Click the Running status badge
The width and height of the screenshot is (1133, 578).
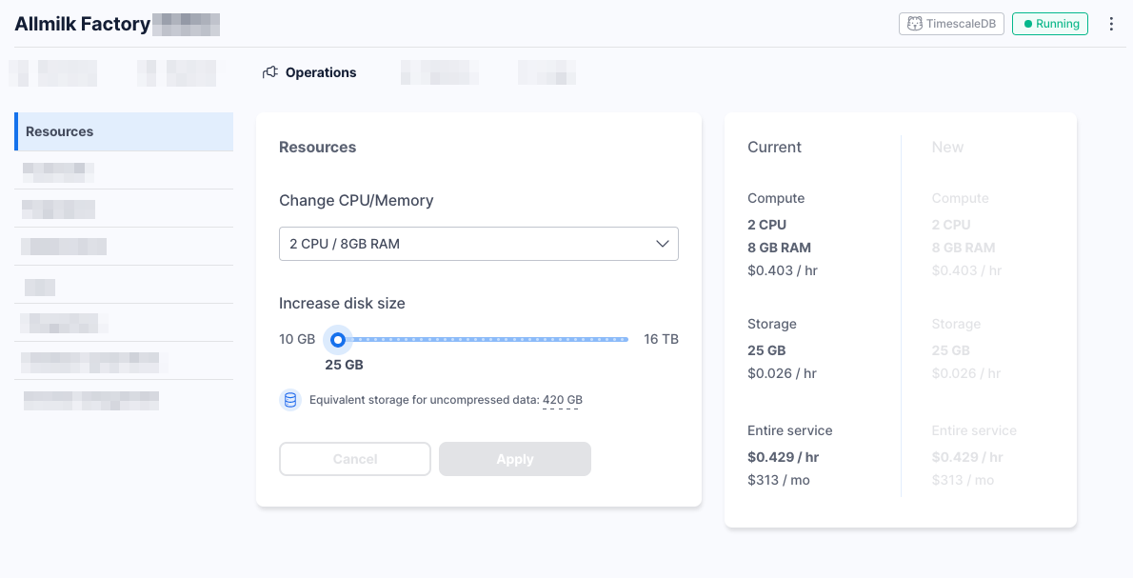pyautogui.click(x=1050, y=24)
